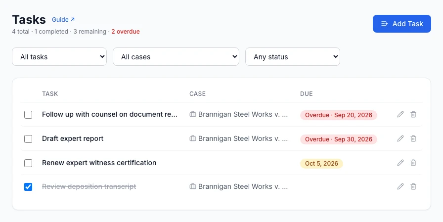Screen dimensions: 443x222
Task: Delete the Draft expert report task
Action: point(413,138)
